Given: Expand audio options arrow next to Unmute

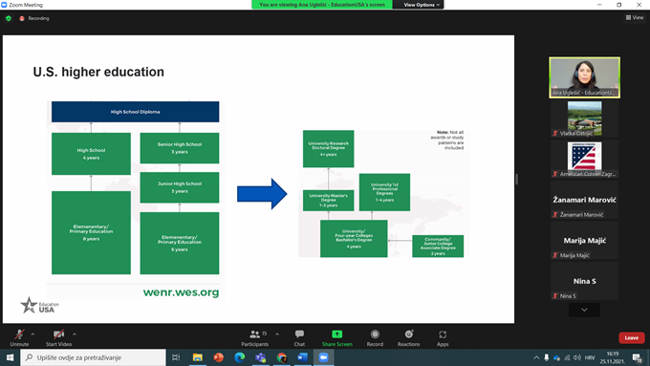Looking at the screenshot, I should point(32,334).
